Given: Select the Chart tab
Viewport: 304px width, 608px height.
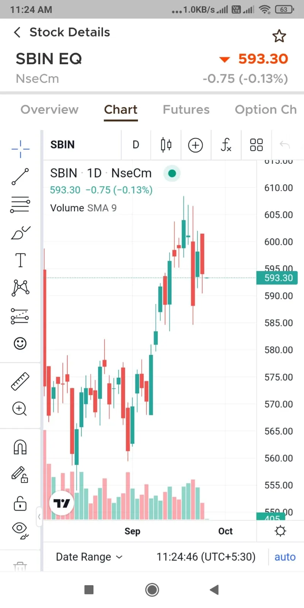Looking at the screenshot, I should point(121,109).
